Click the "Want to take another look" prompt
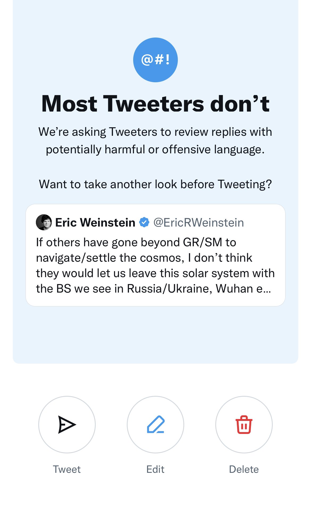 click(x=155, y=184)
